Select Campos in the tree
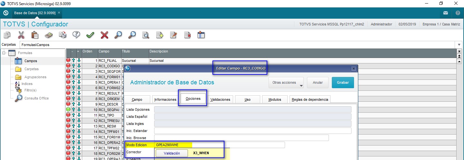 (31, 61)
